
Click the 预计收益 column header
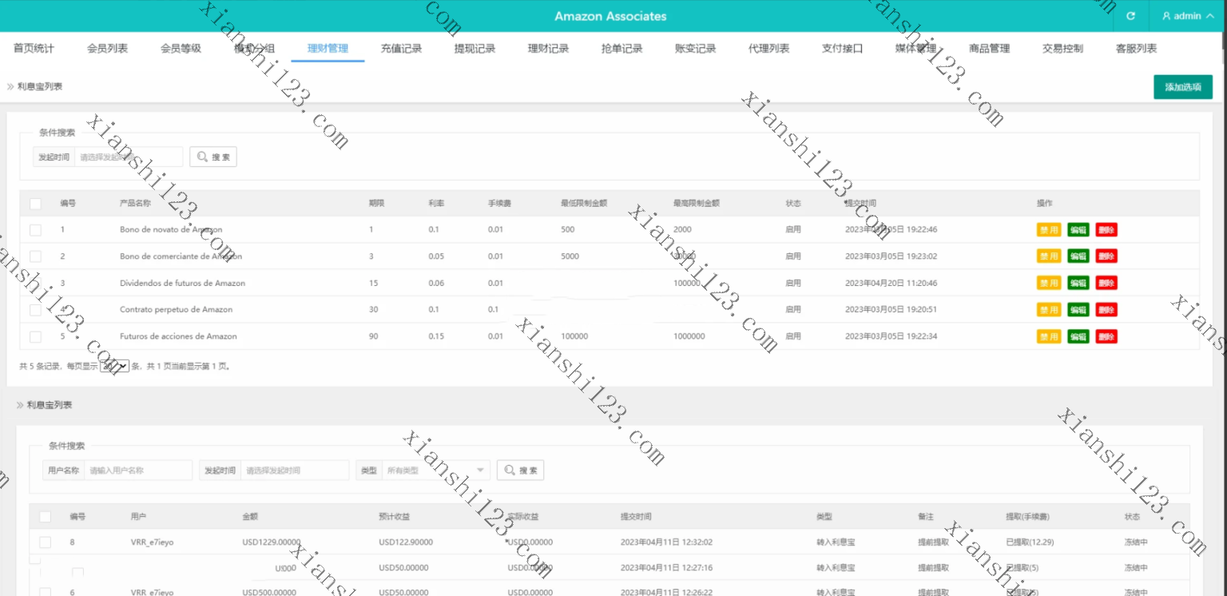coord(394,517)
